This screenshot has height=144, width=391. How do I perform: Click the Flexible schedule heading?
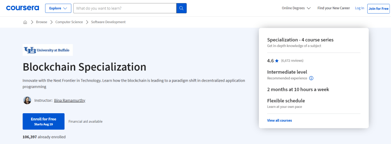click(286, 101)
